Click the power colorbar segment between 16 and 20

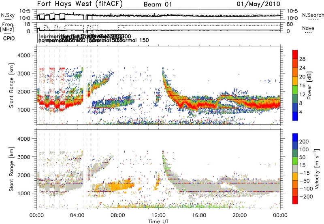295,81
